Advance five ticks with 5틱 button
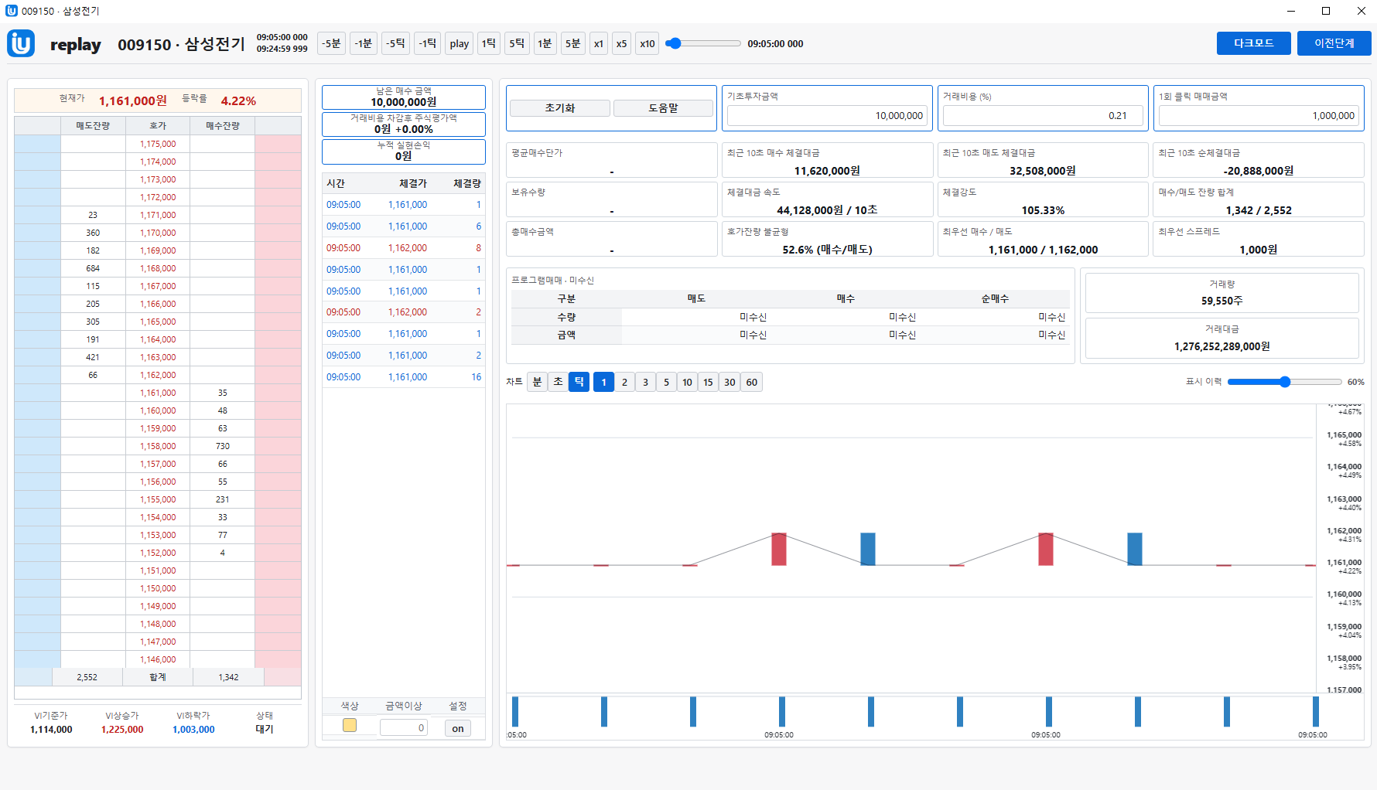Viewport: 1377px width, 790px height. click(517, 43)
